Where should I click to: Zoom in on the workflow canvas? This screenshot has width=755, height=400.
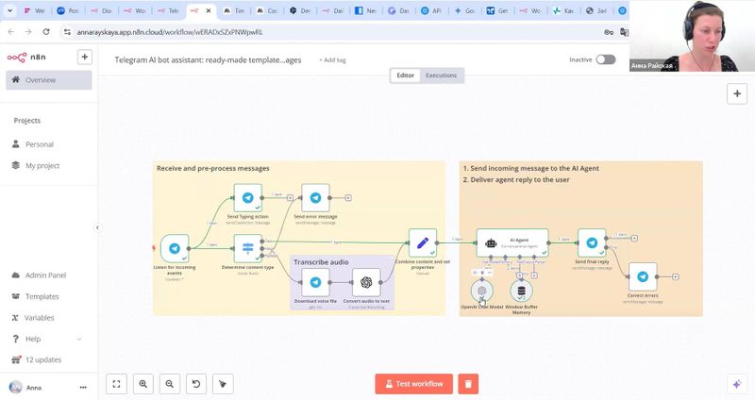143,384
